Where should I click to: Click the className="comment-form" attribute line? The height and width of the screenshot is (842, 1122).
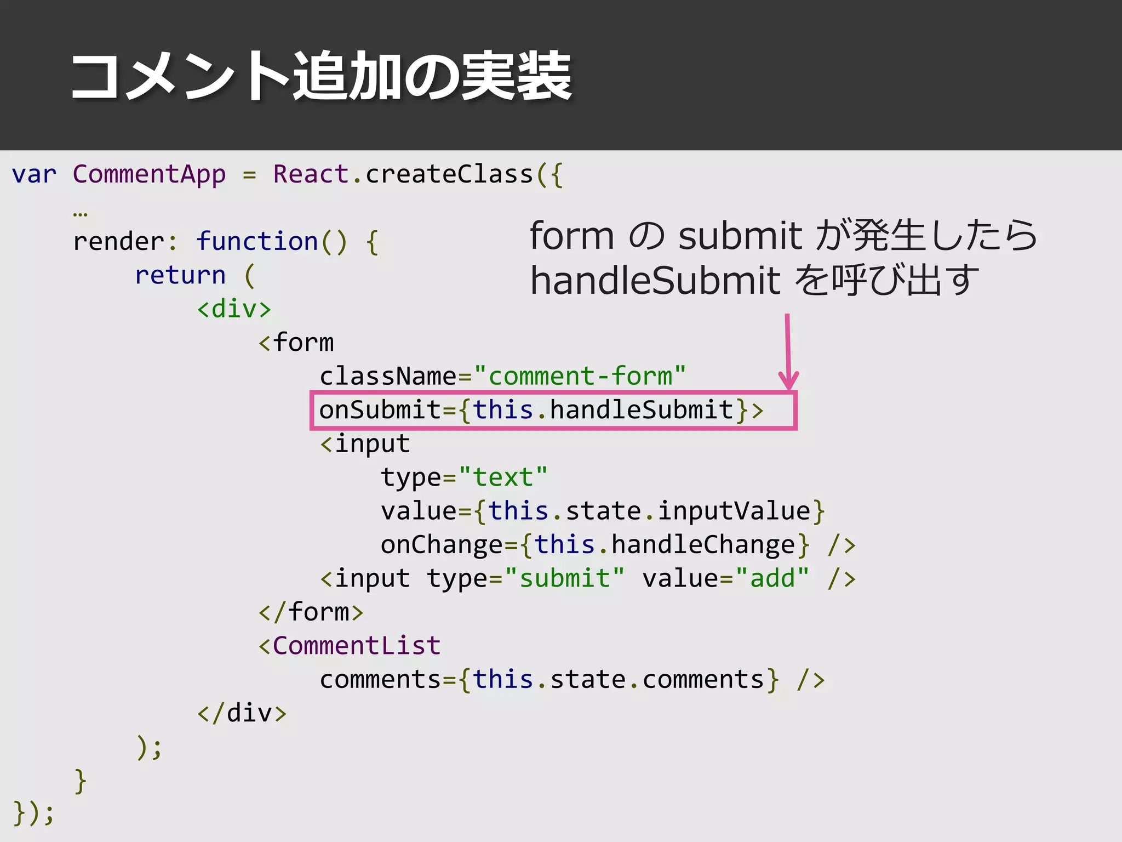(502, 376)
